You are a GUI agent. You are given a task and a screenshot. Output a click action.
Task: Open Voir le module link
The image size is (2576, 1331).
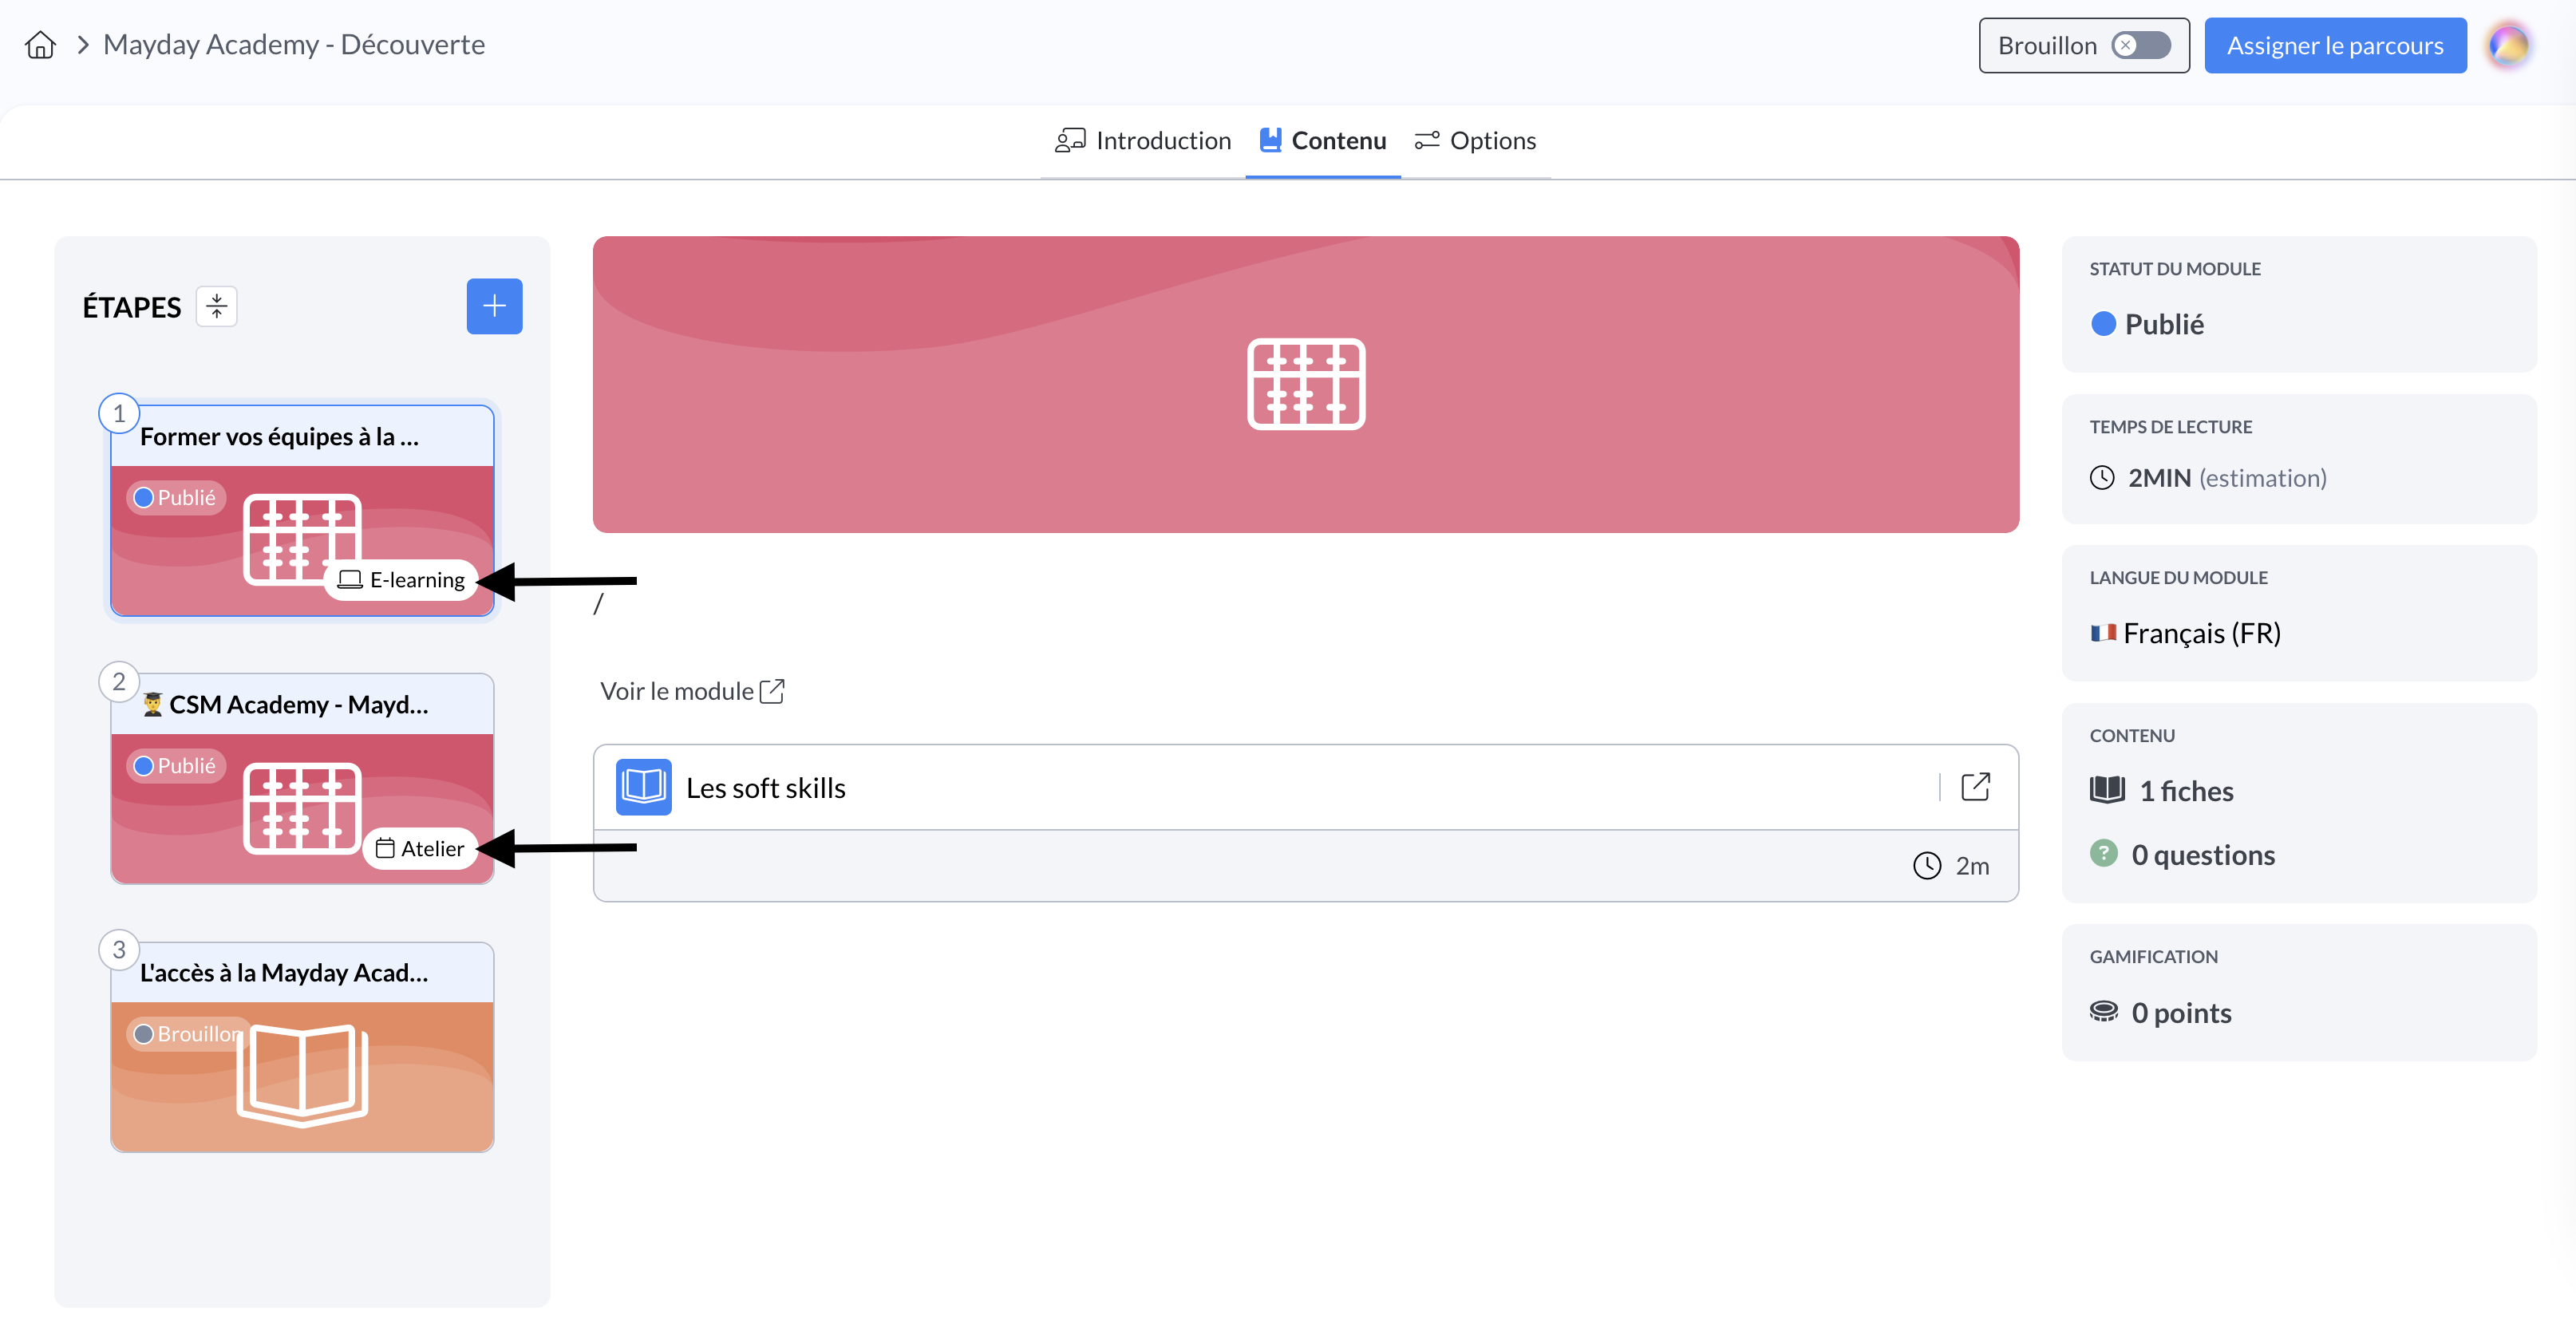(692, 691)
